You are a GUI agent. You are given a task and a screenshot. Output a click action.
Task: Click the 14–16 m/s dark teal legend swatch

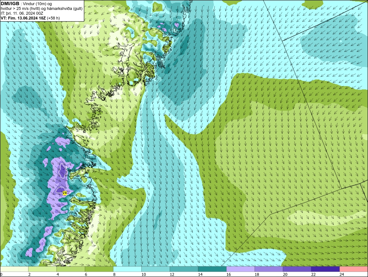tap(212, 269)
